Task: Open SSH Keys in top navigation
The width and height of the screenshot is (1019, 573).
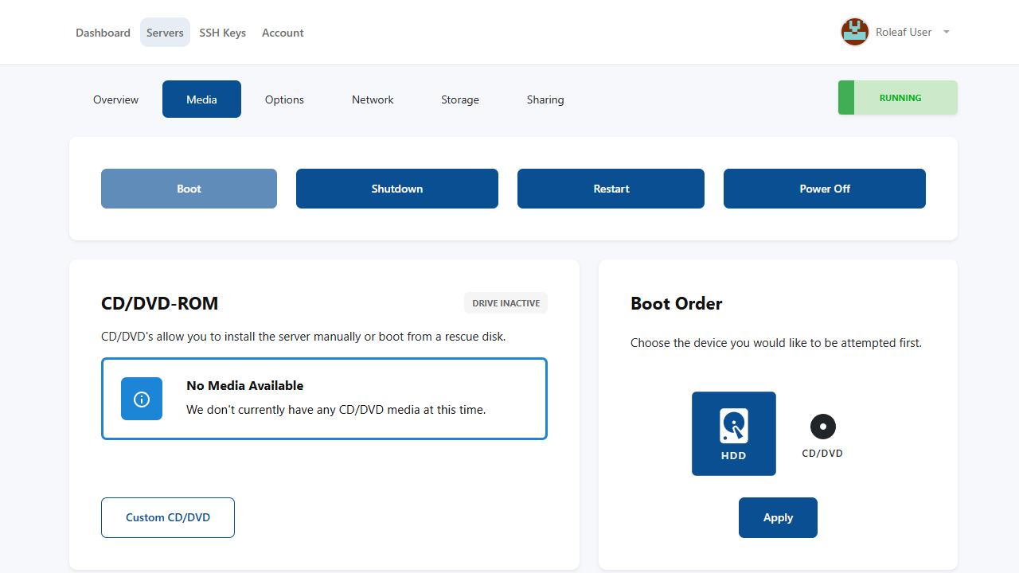Action: click(222, 33)
